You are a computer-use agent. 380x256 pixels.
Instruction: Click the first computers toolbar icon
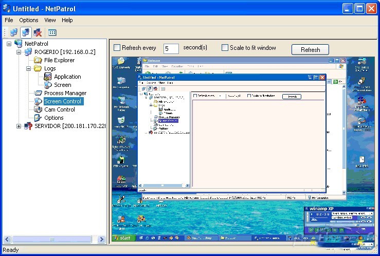click(13, 32)
